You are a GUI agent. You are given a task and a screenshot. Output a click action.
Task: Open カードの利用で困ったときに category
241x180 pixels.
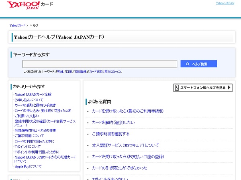pyautogui.click(x=35, y=141)
